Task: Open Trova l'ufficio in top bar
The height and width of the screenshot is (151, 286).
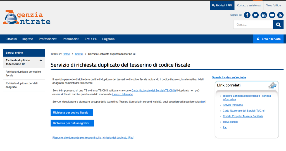Action: click(x=273, y=6)
